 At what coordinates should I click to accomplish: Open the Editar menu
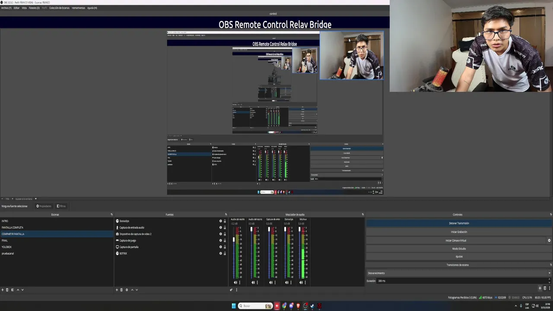[x=16, y=8]
